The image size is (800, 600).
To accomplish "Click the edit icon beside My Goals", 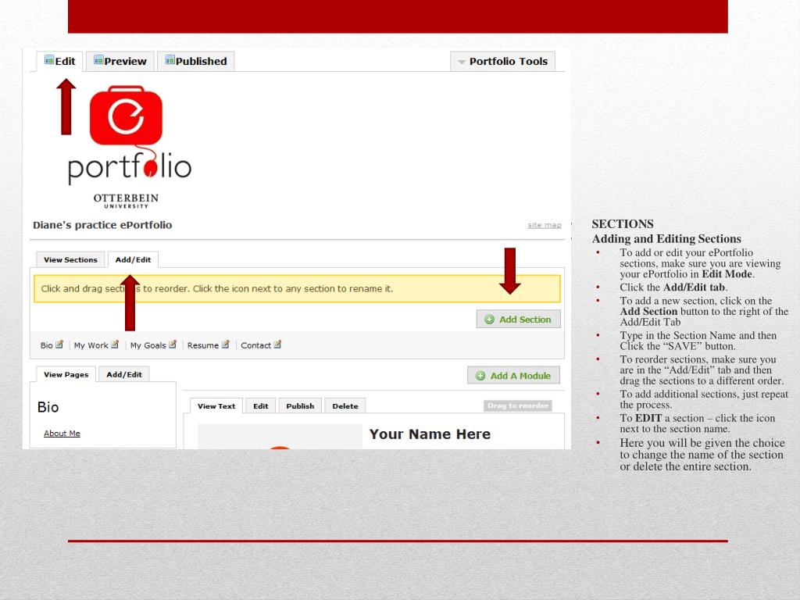I will (172, 345).
